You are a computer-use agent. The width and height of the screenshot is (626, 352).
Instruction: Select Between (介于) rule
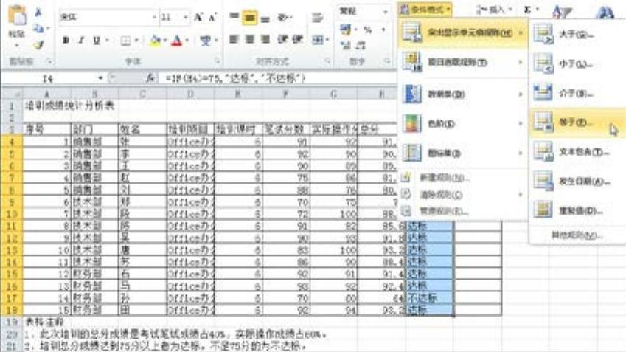pos(577,94)
